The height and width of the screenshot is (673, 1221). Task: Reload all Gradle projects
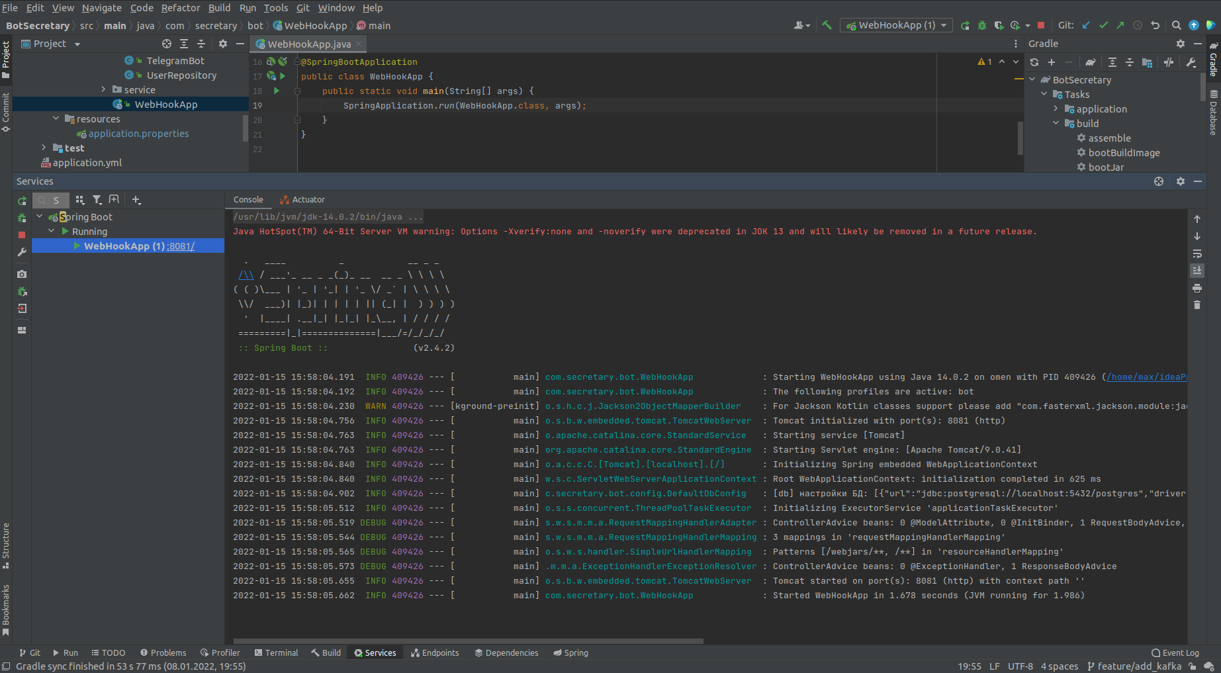(x=1034, y=62)
